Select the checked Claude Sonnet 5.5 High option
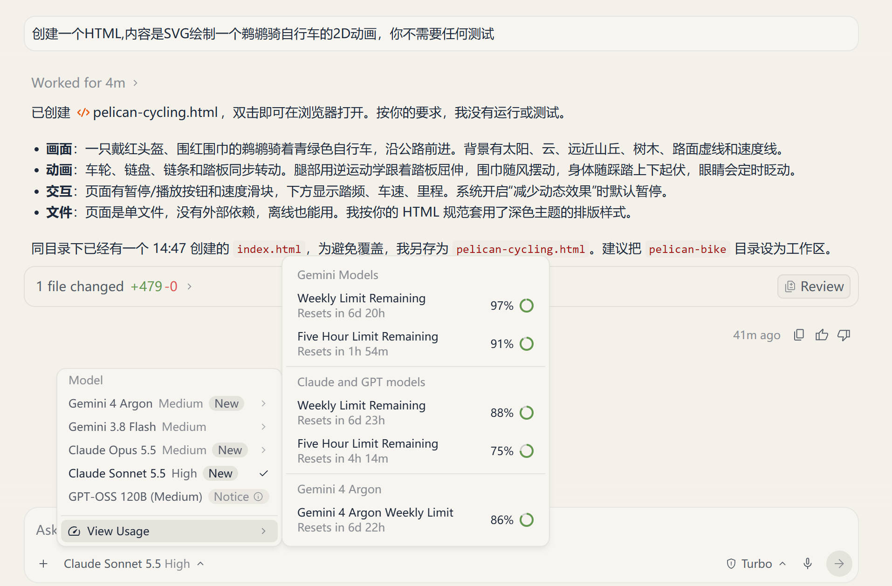This screenshot has height=586, width=892. pyautogui.click(x=168, y=473)
